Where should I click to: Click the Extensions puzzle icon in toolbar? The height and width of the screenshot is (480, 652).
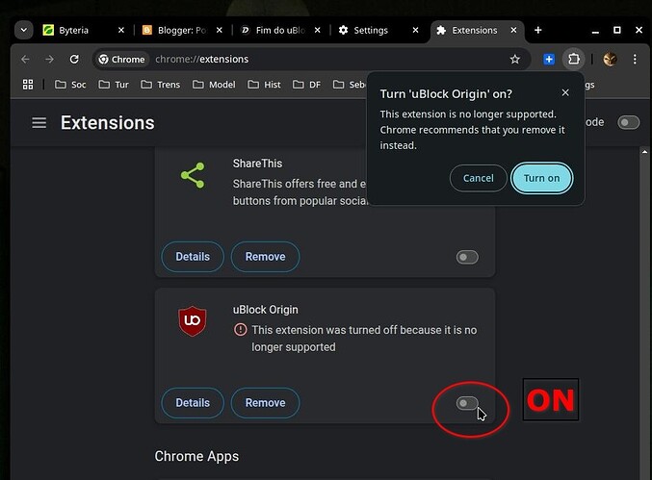[573, 59]
